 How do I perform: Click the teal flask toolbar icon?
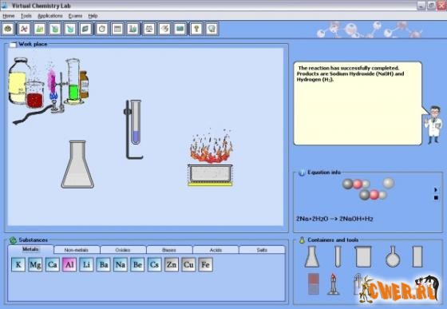(x=70, y=29)
